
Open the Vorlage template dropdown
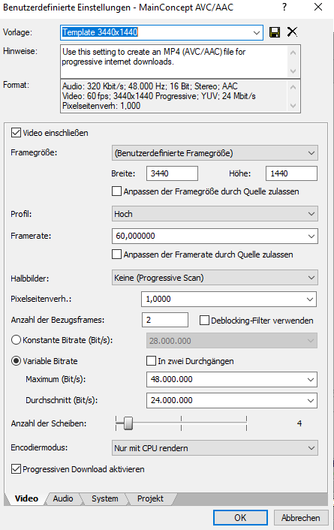[x=257, y=33]
